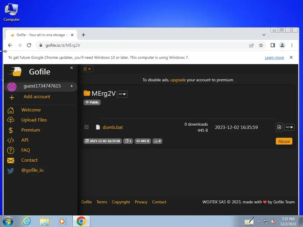Open Windows Explorer from the taskbar
The image size is (303, 227).
pos(45,221)
